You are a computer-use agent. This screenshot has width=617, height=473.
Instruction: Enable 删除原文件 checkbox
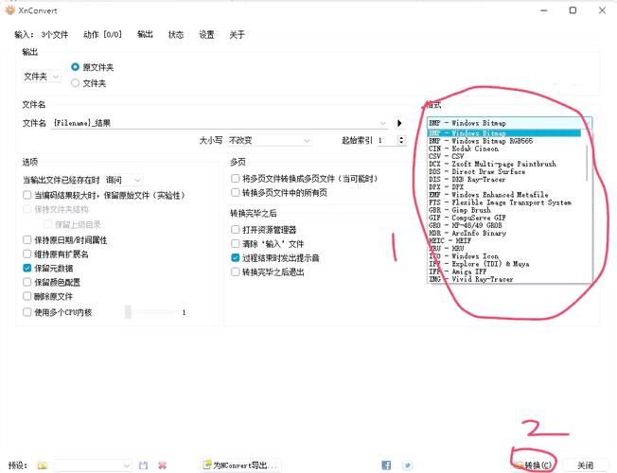pyautogui.click(x=27, y=296)
